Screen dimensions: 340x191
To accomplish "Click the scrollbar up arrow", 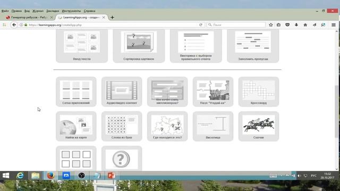I will 336,32.
